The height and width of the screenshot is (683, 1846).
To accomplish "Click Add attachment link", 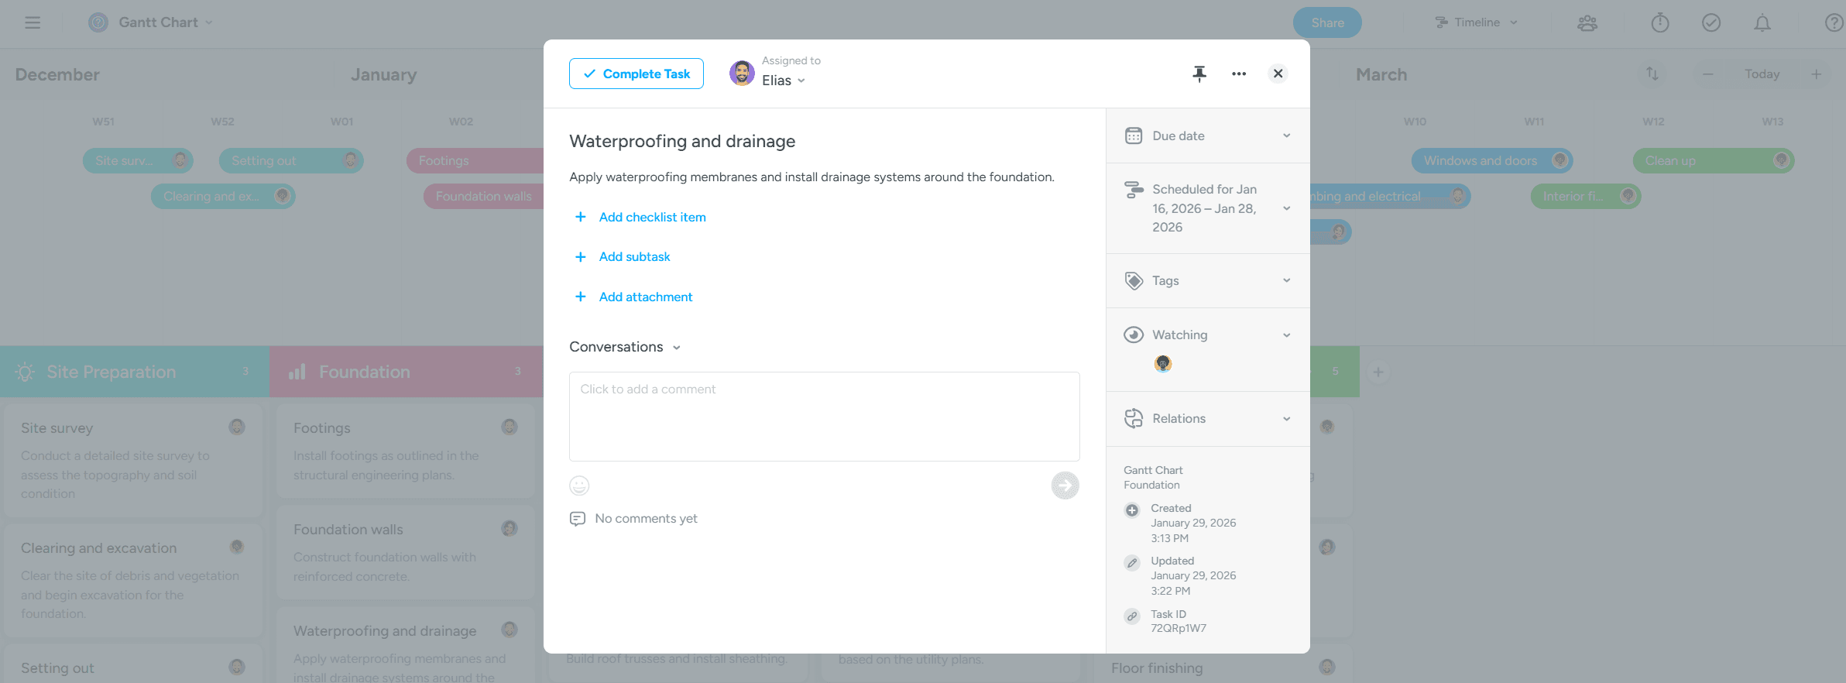I will (x=645, y=297).
